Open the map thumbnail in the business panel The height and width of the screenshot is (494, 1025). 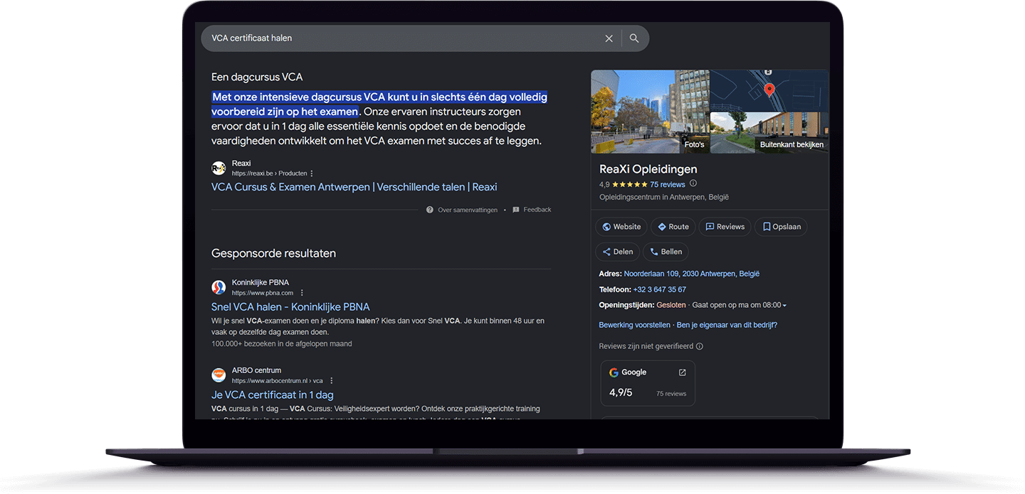(x=769, y=90)
